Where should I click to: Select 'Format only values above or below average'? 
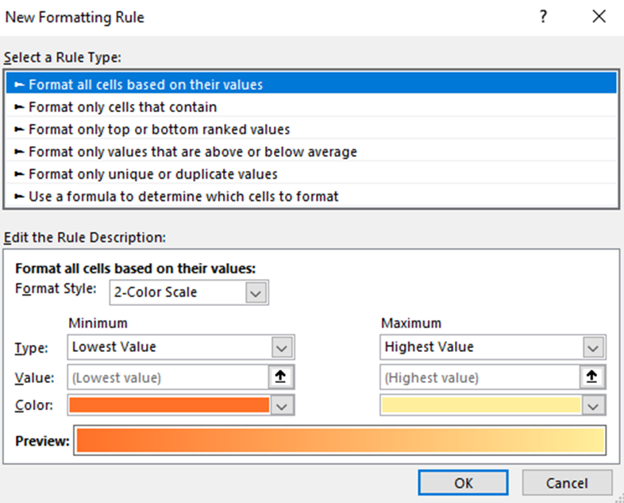pos(192,151)
